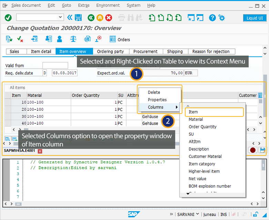
Task: Expand the Columns submenu arrow
Action: pos(177,107)
